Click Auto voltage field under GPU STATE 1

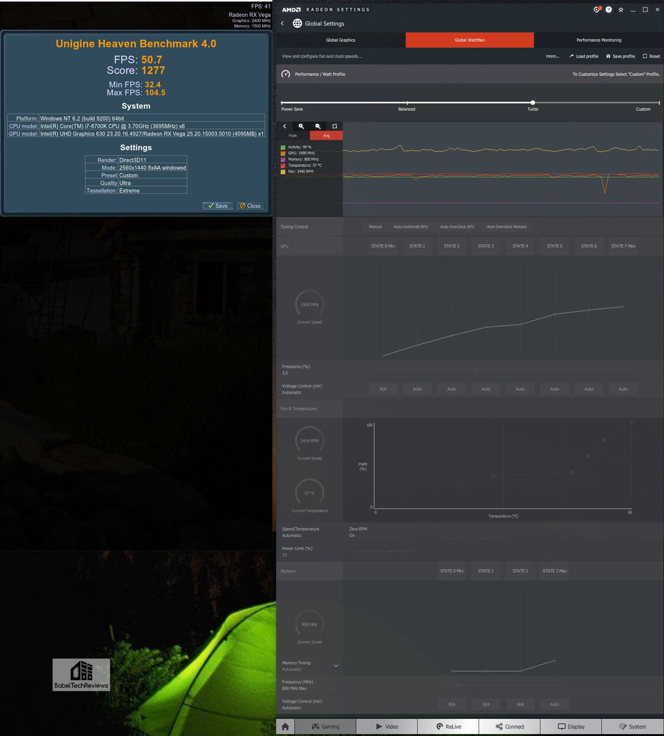coord(417,389)
